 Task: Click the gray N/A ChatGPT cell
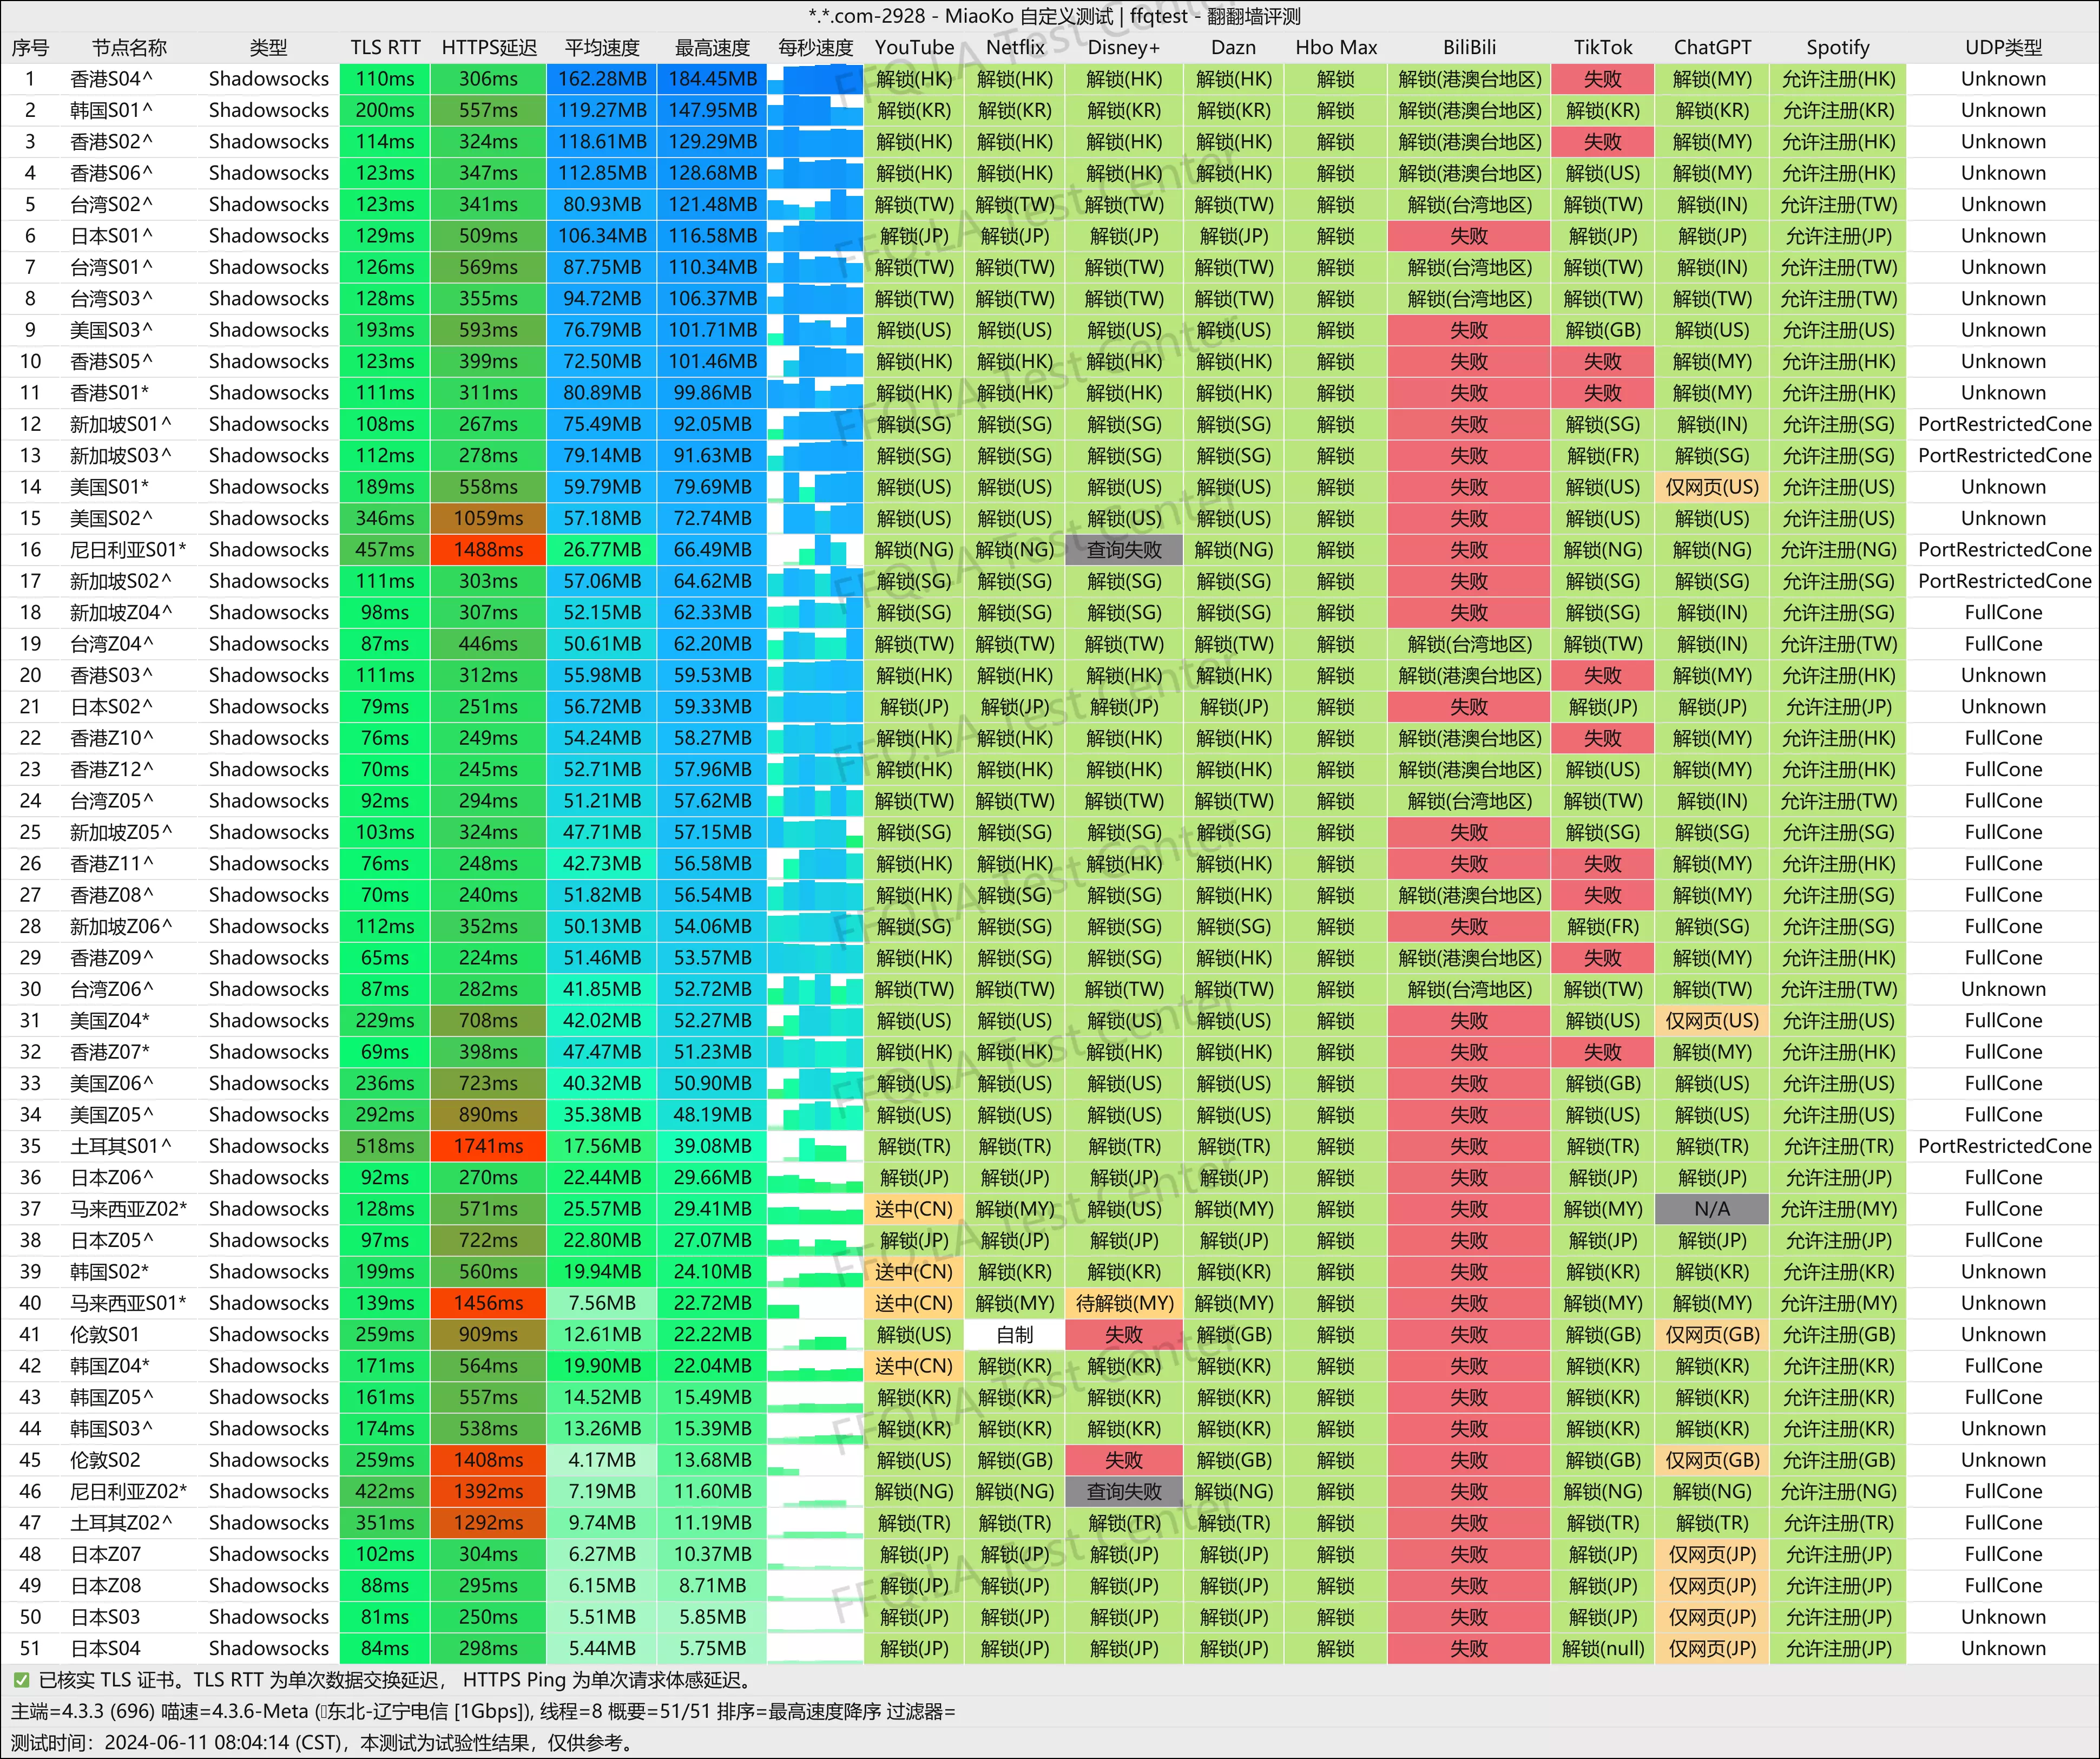click(x=1711, y=1209)
